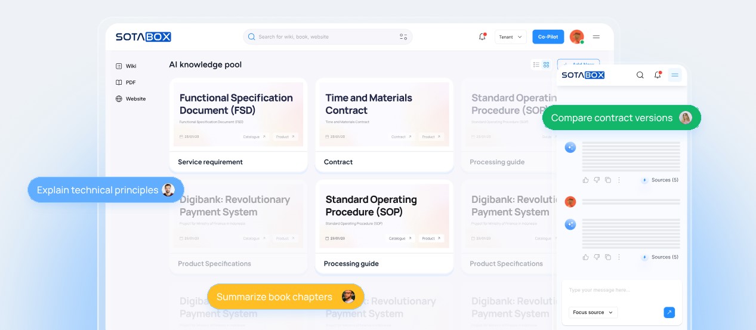Click 'Compare contract versions' green chip
Screen dimensions: 756x330
[621, 118]
